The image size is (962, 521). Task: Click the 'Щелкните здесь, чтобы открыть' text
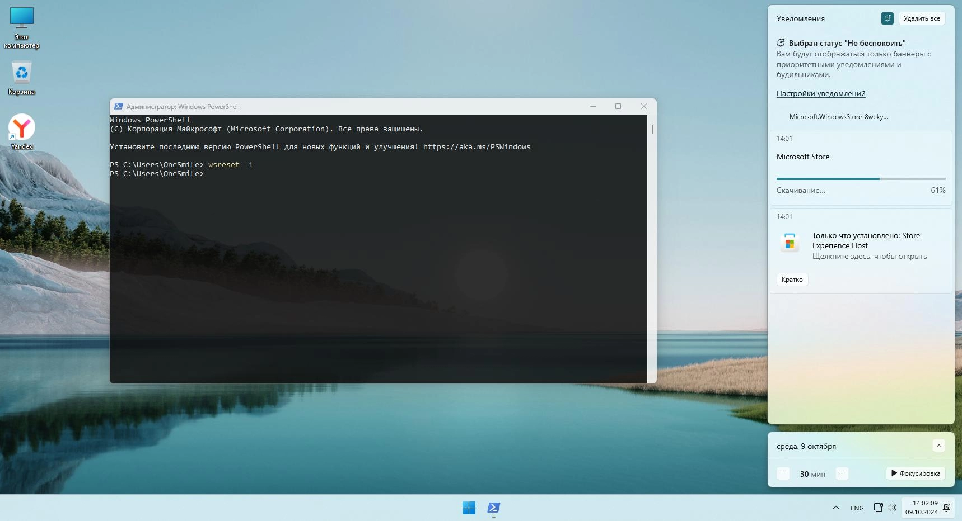pos(870,257)
